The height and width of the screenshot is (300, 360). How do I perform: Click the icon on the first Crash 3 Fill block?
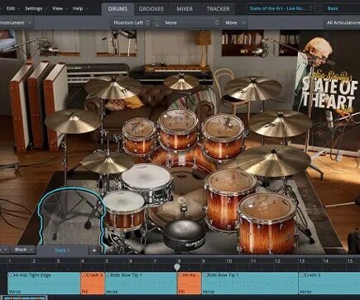[x=84, y=275]
